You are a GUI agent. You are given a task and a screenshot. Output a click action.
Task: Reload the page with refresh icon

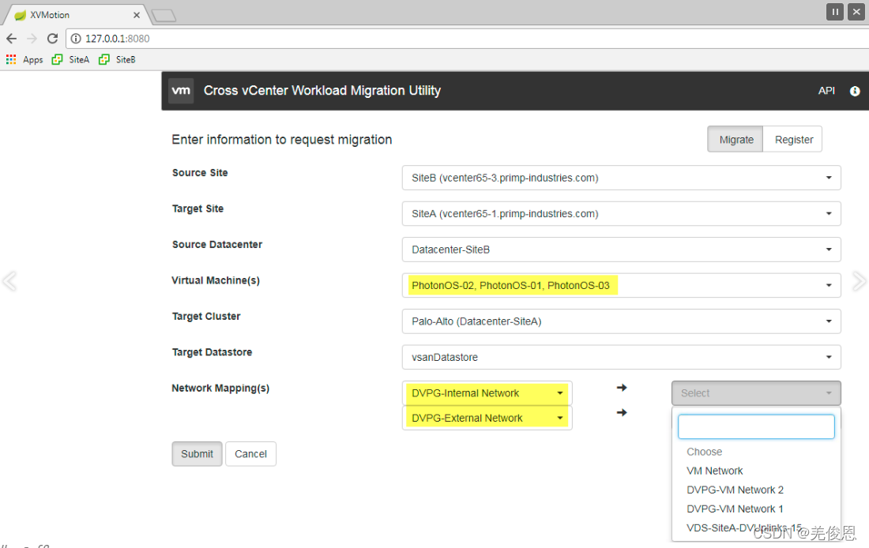tap(53, 38)
